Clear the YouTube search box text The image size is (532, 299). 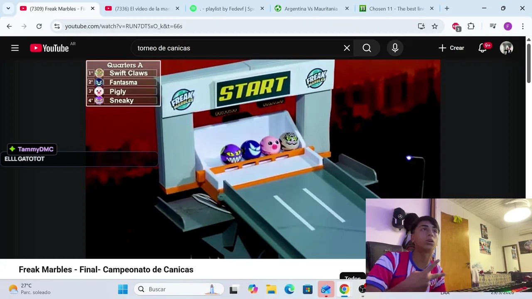(347, 48)
